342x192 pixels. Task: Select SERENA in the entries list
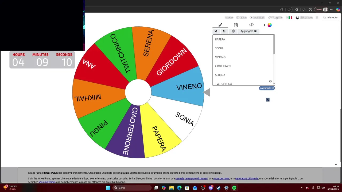pyautogui.click(x=220, y=75)
